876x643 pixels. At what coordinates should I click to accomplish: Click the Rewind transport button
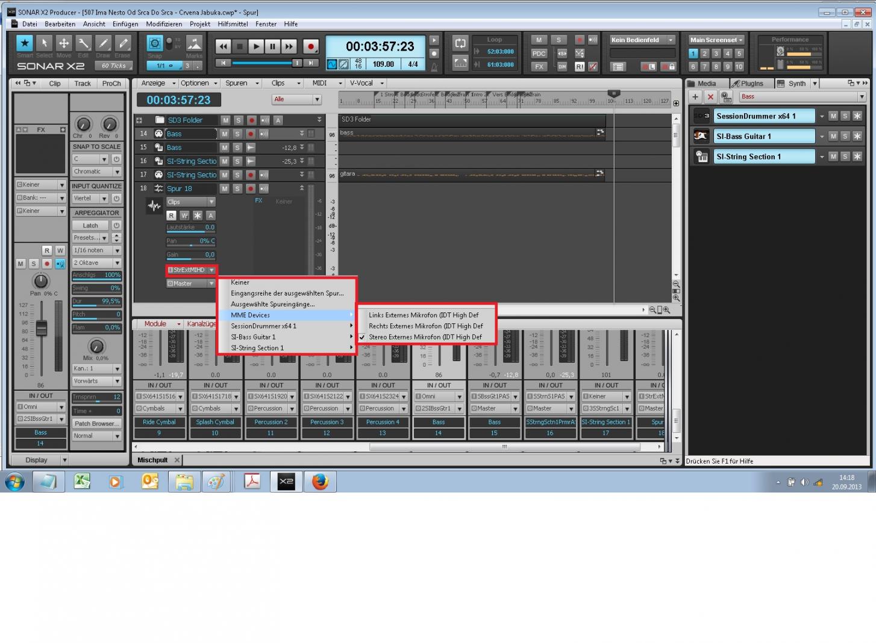click(224, 46)
